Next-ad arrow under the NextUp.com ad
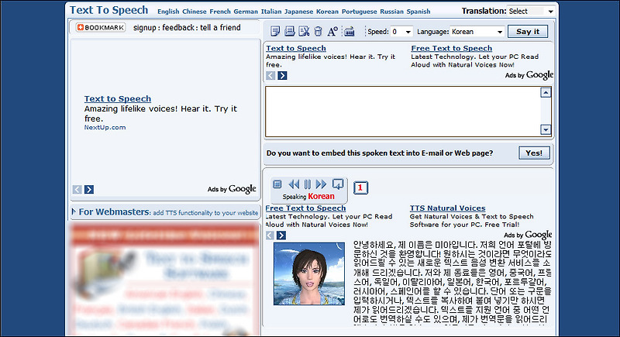Viewport: 620px width, 337px height. (89, 190)
